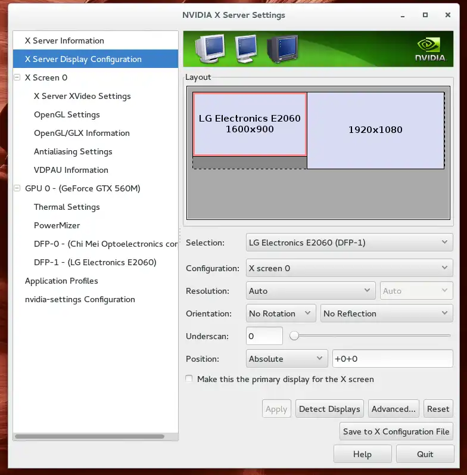Click the Apply button
467x475 pixels.
coord(276,409)
